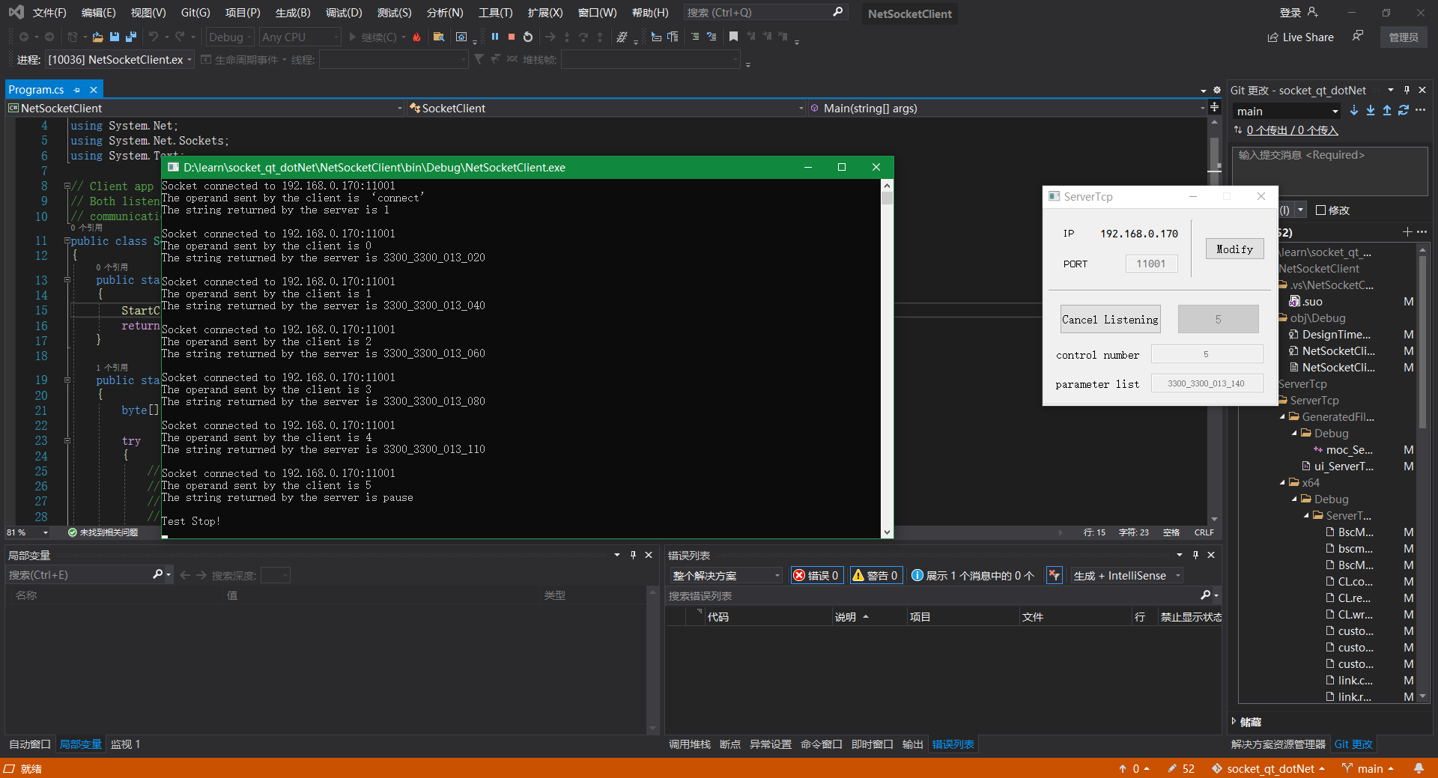
Task: Click the Git Sync icon
Action: point(1404,110)
